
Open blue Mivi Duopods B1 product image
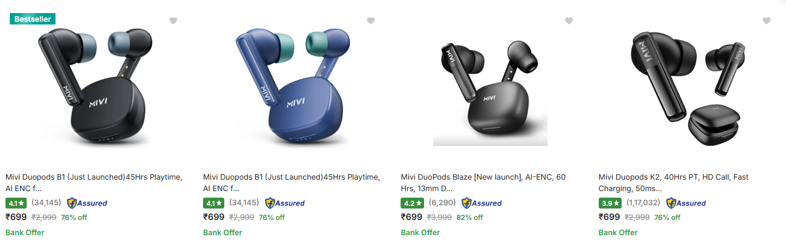coord(292,87)
